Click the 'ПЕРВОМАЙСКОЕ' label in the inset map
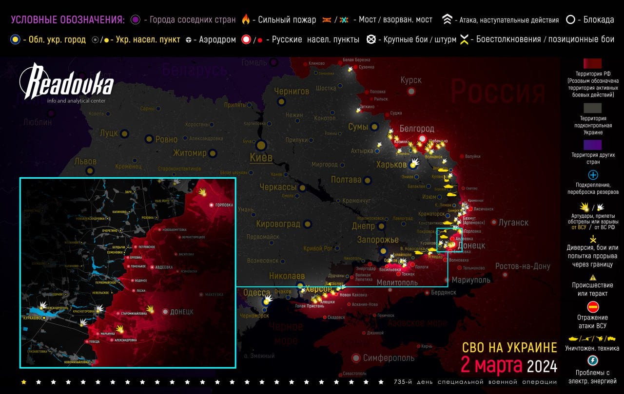 point(105,282)
